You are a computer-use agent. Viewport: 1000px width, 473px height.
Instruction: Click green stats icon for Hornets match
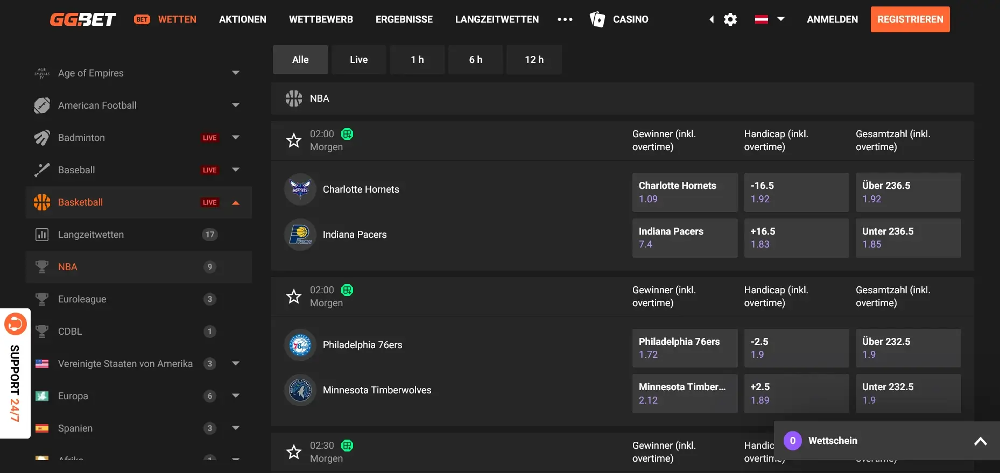coord(348,134)
